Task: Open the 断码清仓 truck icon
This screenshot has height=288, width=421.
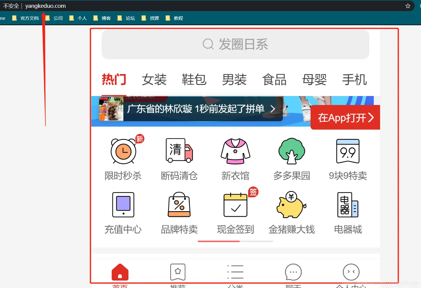Action: click(x=179, y=150)
